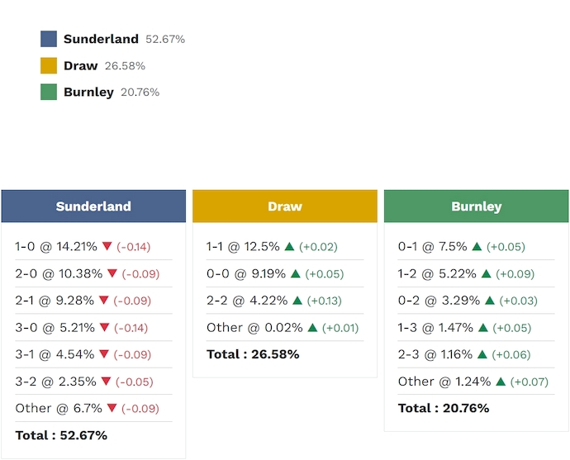570x460 pixels.
Task: Click the green Burnley legend swatch
Action: [49, 92]
